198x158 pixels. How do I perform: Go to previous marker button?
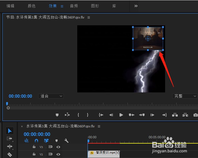coord(131,115)
